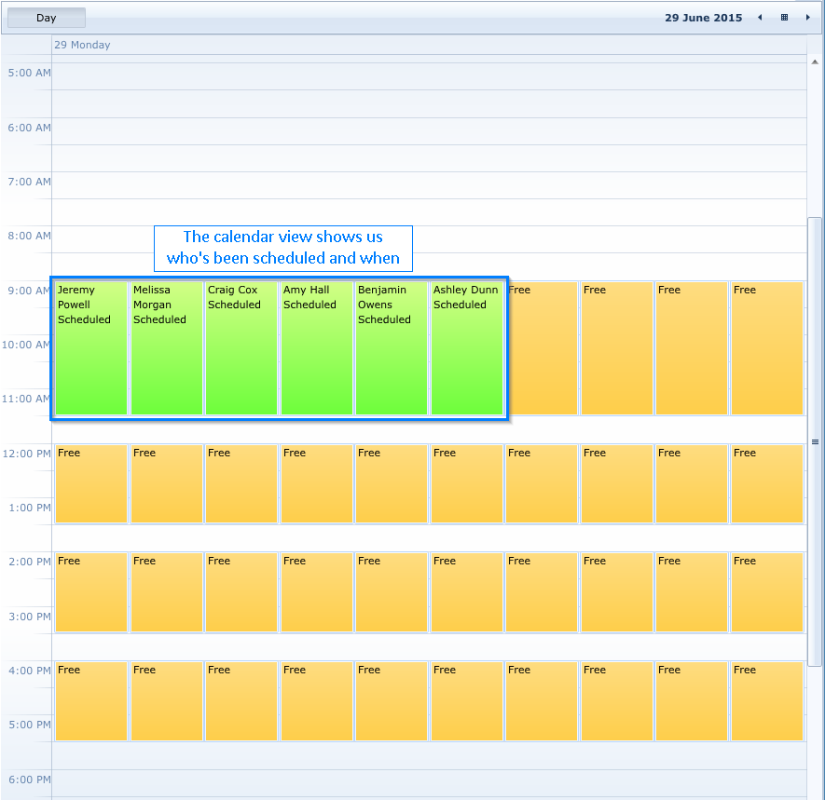
Task: Click the 5:00 AM time label
Action: click(x=30, y=73)
